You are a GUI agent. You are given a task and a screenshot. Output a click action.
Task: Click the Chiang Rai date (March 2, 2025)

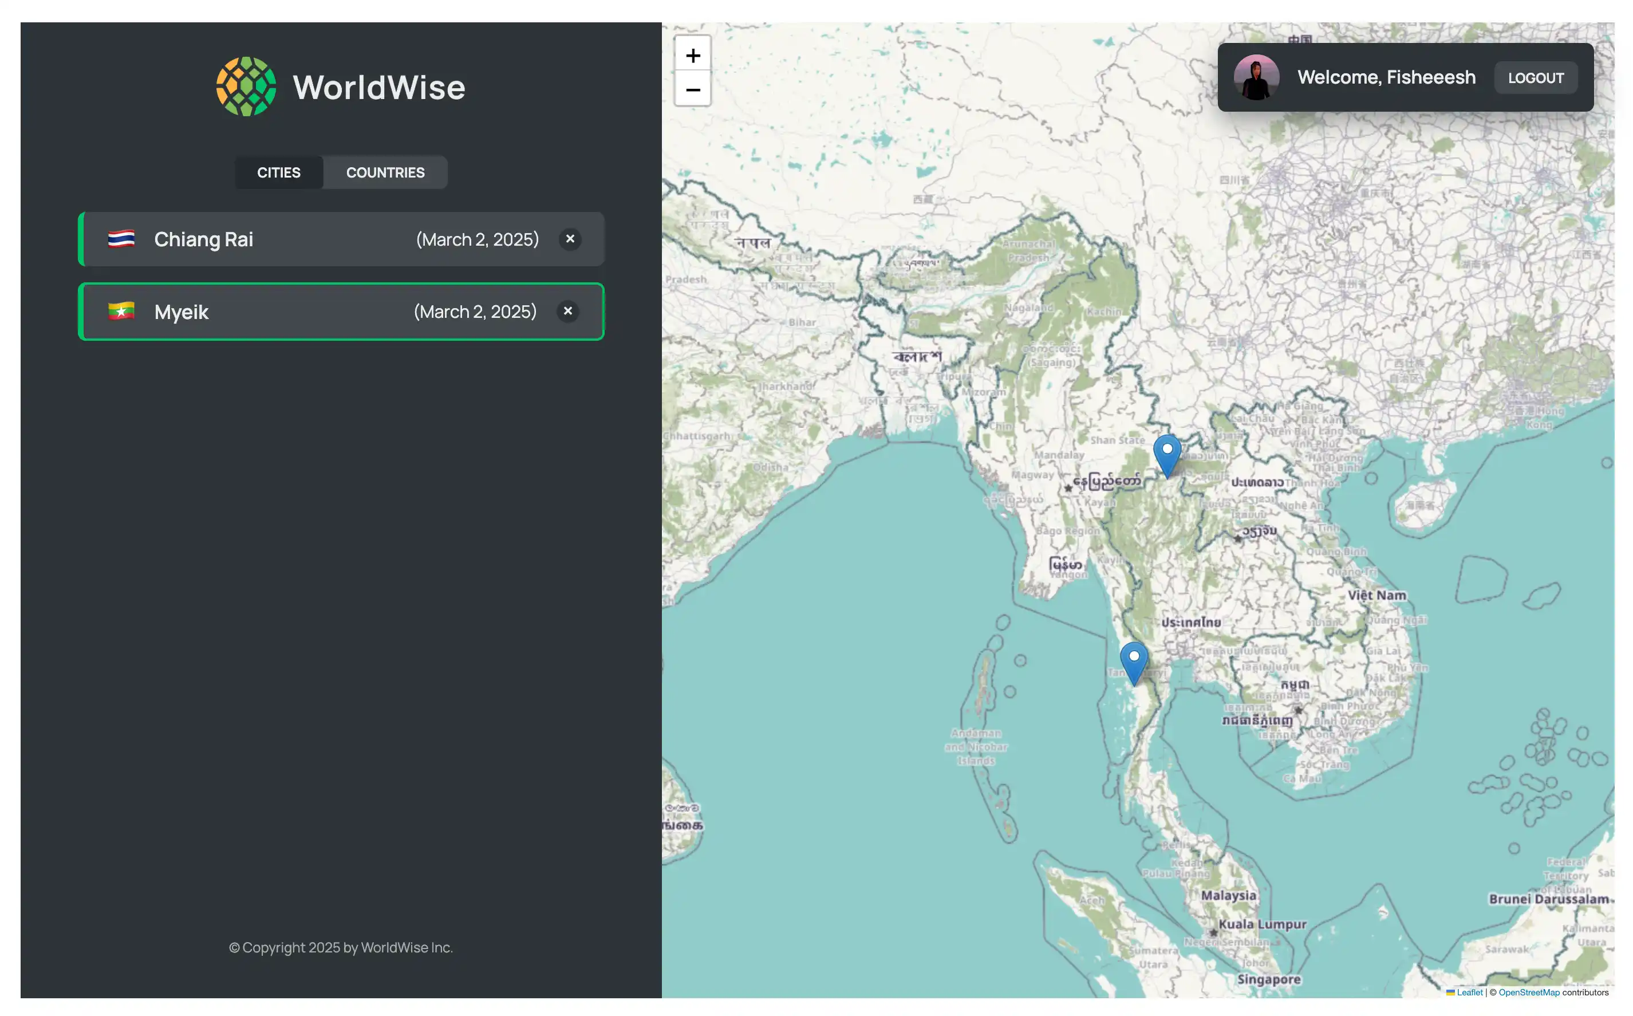(478, 239)
